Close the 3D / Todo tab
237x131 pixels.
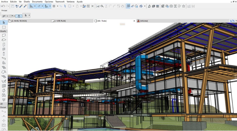point(134,21)
